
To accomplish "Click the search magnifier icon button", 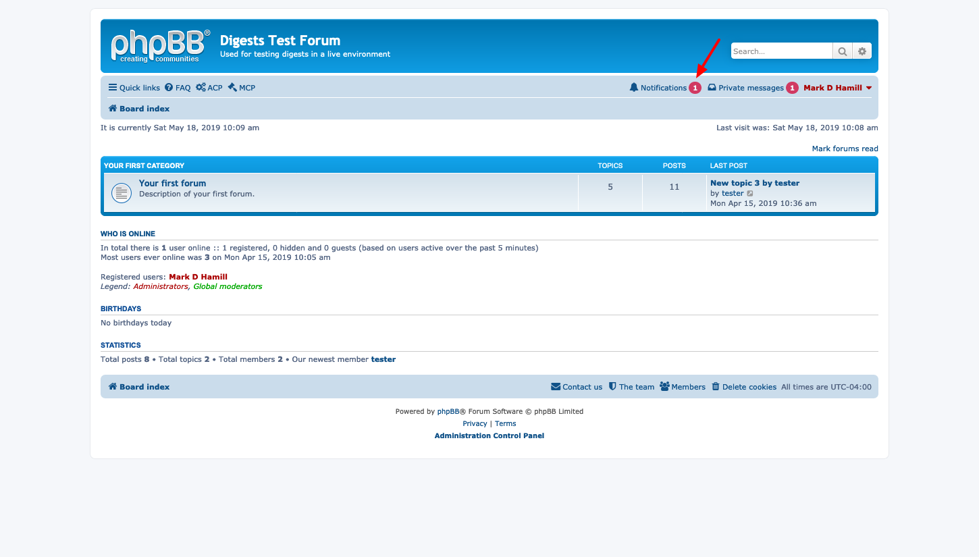I will [x=842, y=51].
